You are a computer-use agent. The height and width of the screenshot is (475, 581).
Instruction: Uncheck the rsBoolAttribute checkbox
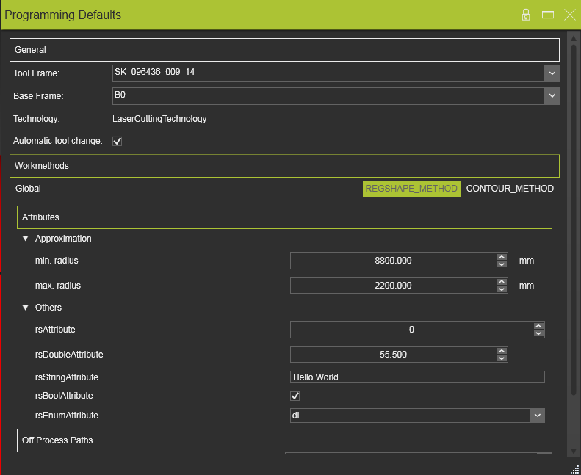click(x=295, y=396)
